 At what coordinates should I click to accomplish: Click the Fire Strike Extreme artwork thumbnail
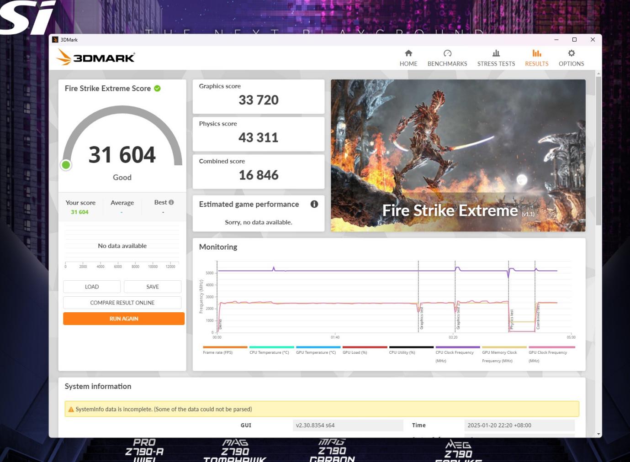coord(458,155)
